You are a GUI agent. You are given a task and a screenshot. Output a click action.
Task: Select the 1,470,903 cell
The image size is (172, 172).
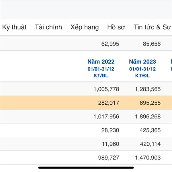[148, 158]
